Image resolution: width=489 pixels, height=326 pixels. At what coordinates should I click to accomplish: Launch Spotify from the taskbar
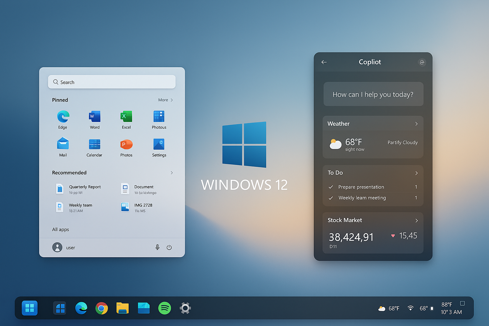(x=165, y=308)
